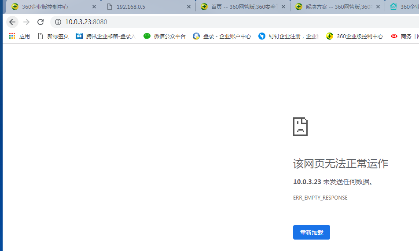Click the DingTalk icon on 钉钉企业注册 bookmark

click(x=262, y=36)
